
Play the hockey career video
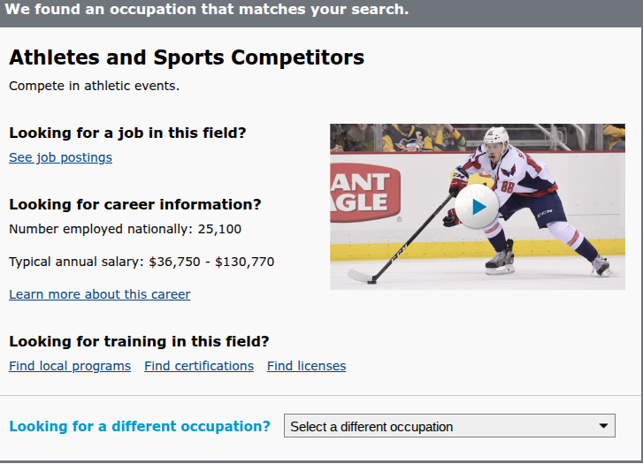(478, 207)
